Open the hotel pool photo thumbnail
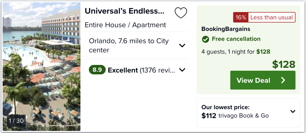 pyautogui.click(x=41, y=66)
